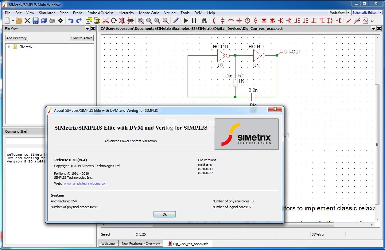Place an op-amp triangle symbol
This screenshot has width=385, height=250.
[x=330, y=21]
